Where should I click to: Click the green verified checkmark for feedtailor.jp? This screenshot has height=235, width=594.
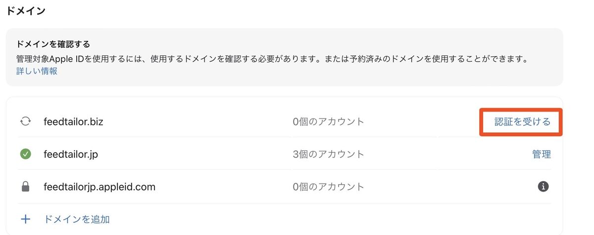pyautogui.click(x=25, y=155)
